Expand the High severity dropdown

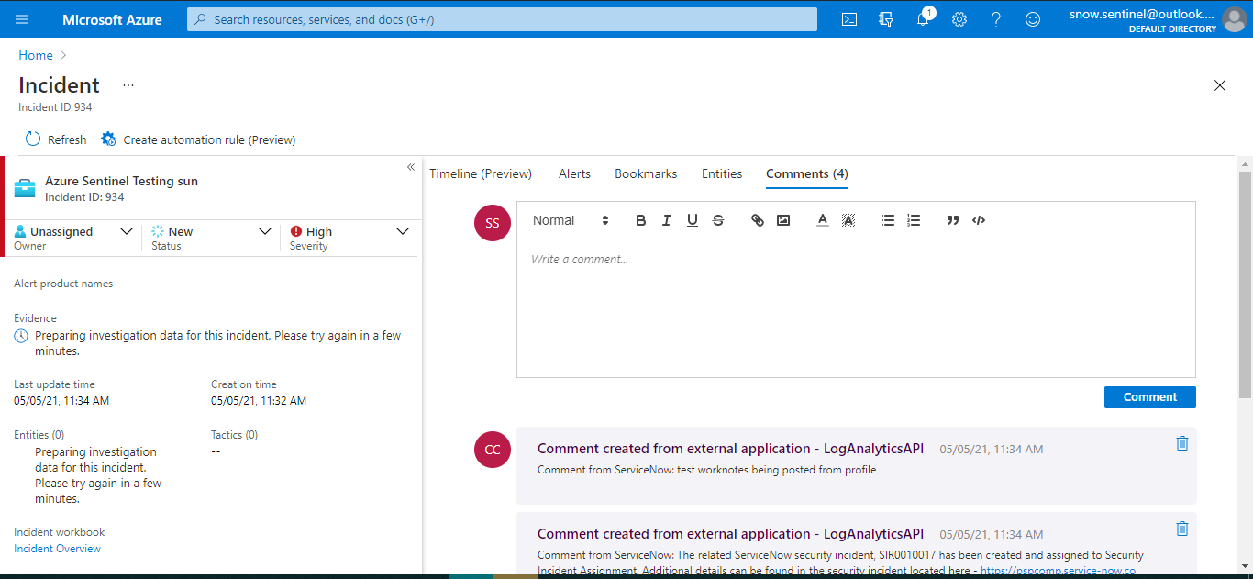403,231
